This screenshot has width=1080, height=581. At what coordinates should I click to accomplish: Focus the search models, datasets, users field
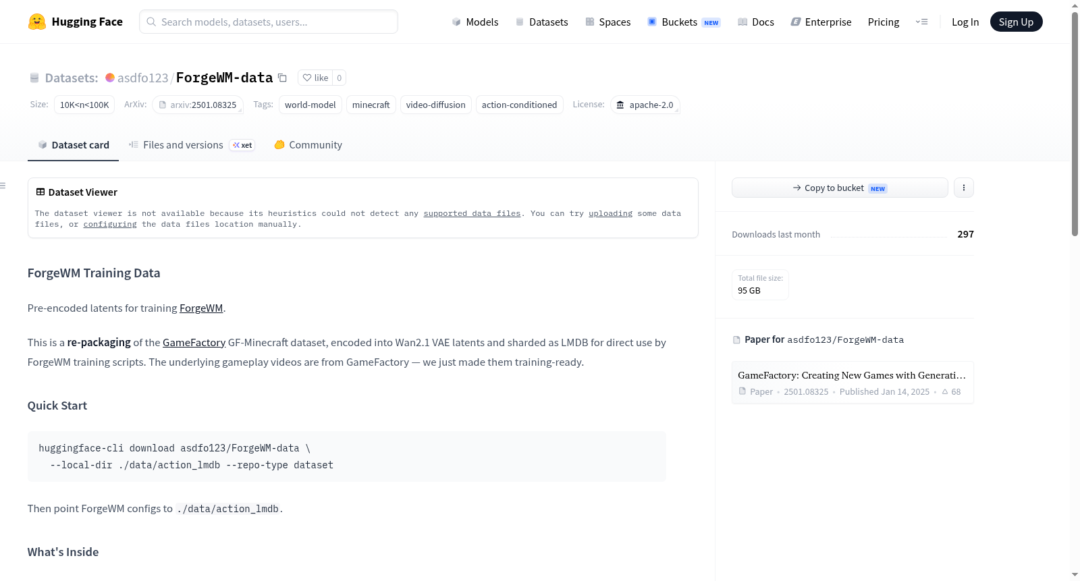269,22
